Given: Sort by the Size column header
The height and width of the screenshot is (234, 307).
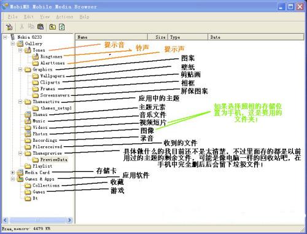Looking at the screenshot, I should pyautogui.click(x=158, y=37).
